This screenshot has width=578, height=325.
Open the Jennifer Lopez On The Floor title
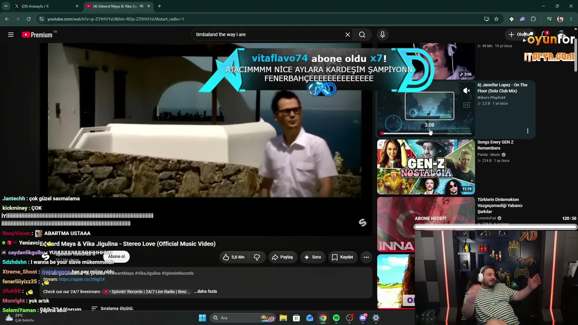tap(503, 88)
